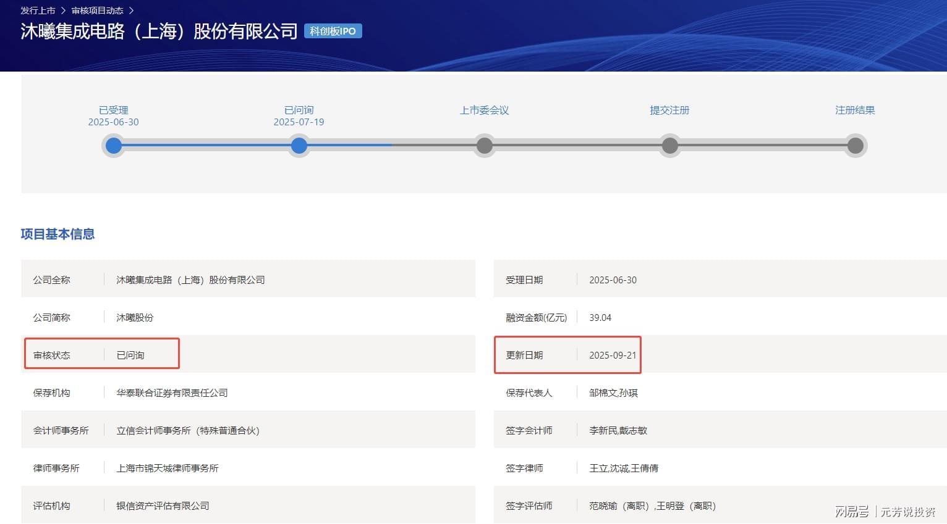Click sponsor 华泰联合证券有限责任公司

pyautogui.click(x=172, y=393)
